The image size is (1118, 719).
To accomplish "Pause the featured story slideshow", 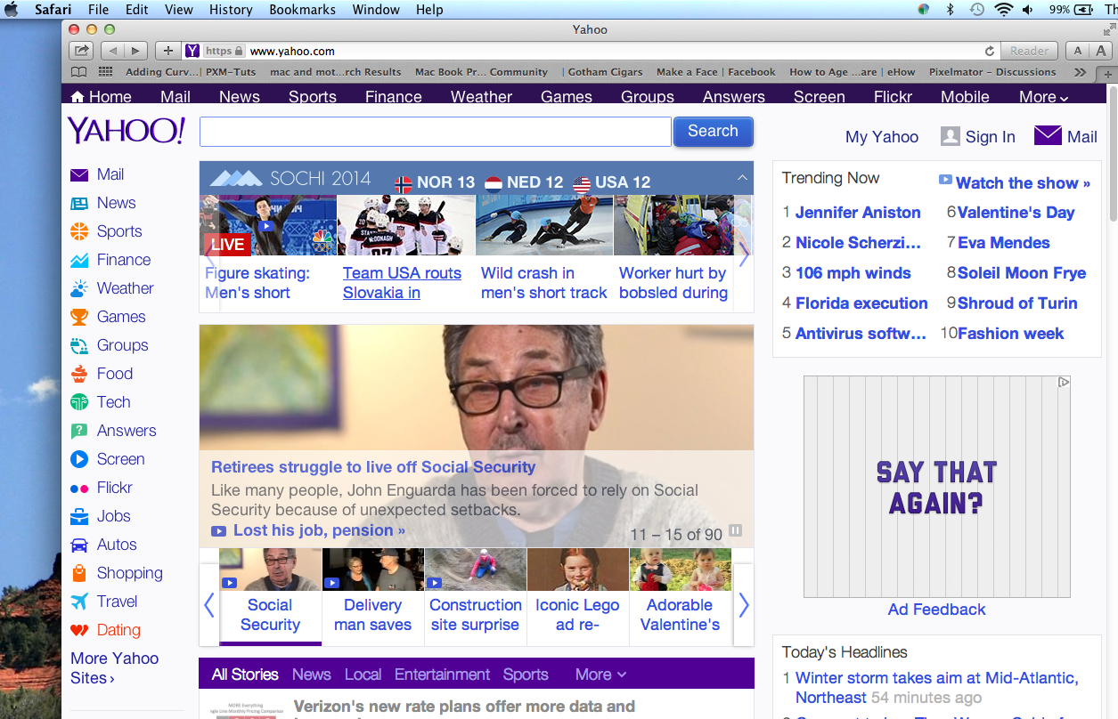I will coord(735,531).
